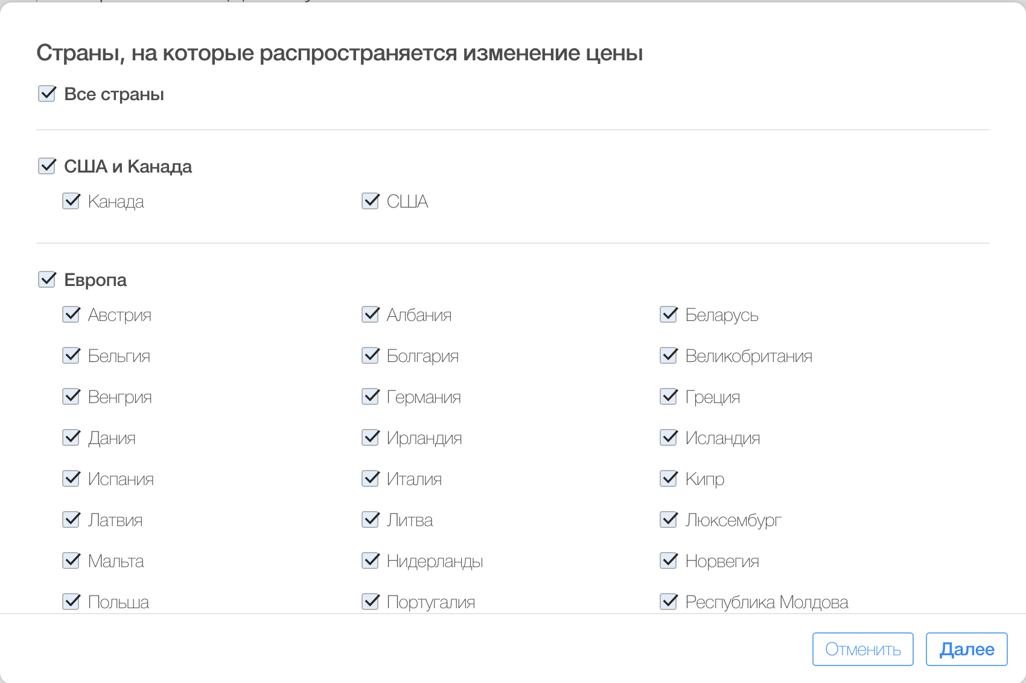Toggle the Европа group checkbox

(46, 279)
